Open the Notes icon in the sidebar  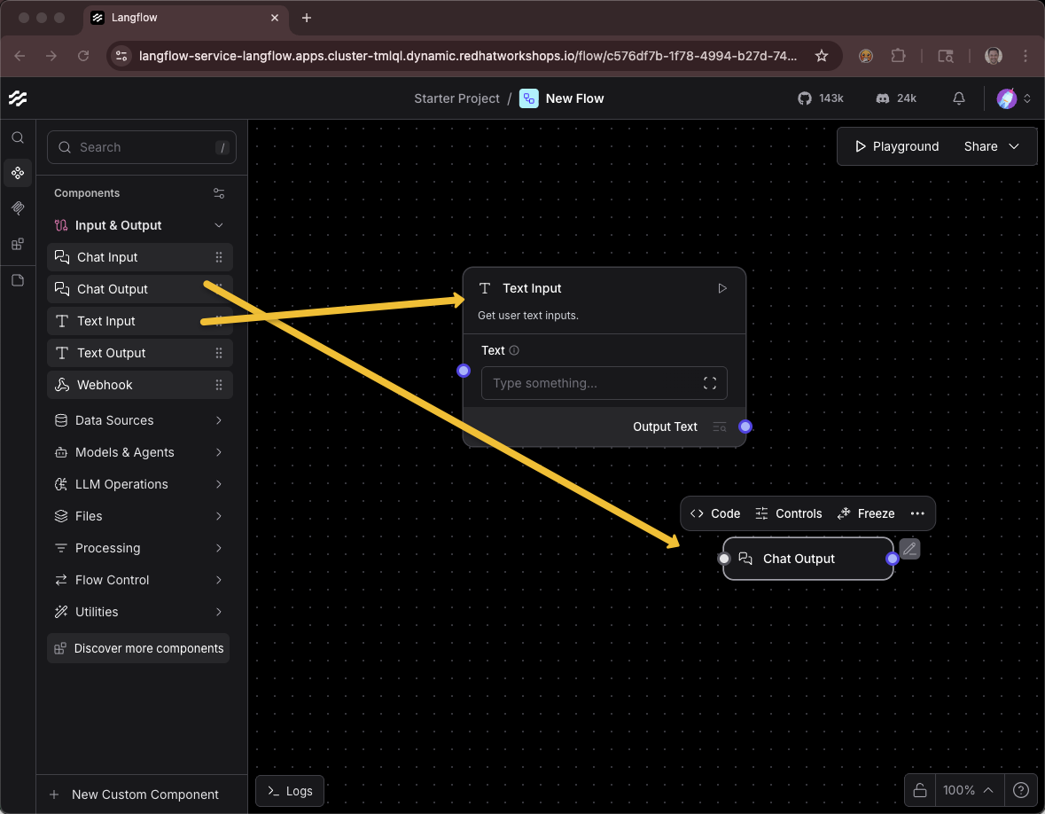point(18,279)
